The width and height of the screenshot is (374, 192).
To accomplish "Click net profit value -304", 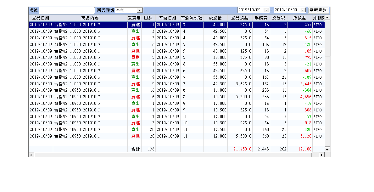I will 307,90.
